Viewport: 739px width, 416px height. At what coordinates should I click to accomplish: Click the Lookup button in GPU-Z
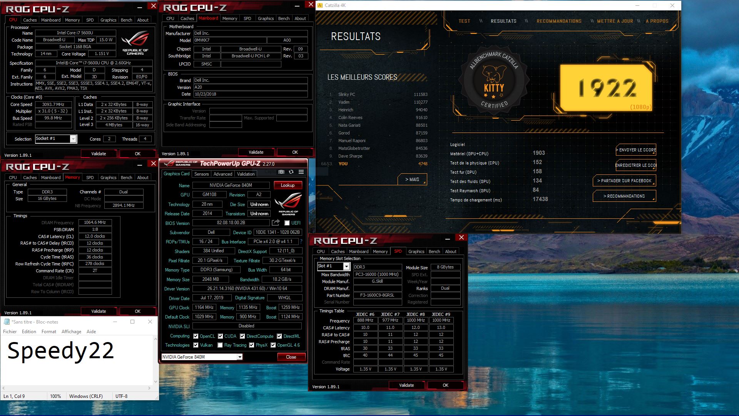point(288,185)
